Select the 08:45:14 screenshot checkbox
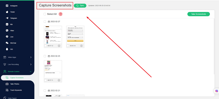The height and width of the screenshot is (99, 219). point(68,46)
